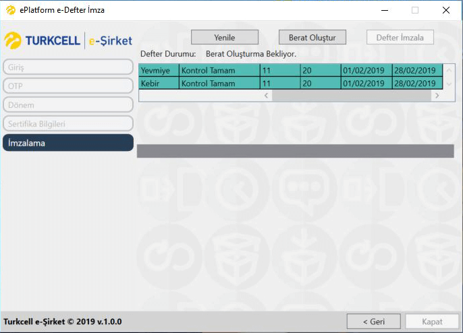Viewport: 463px width, 333px height.
Task: Select the İmzalama sidebar step
Action: coord(68,143)
